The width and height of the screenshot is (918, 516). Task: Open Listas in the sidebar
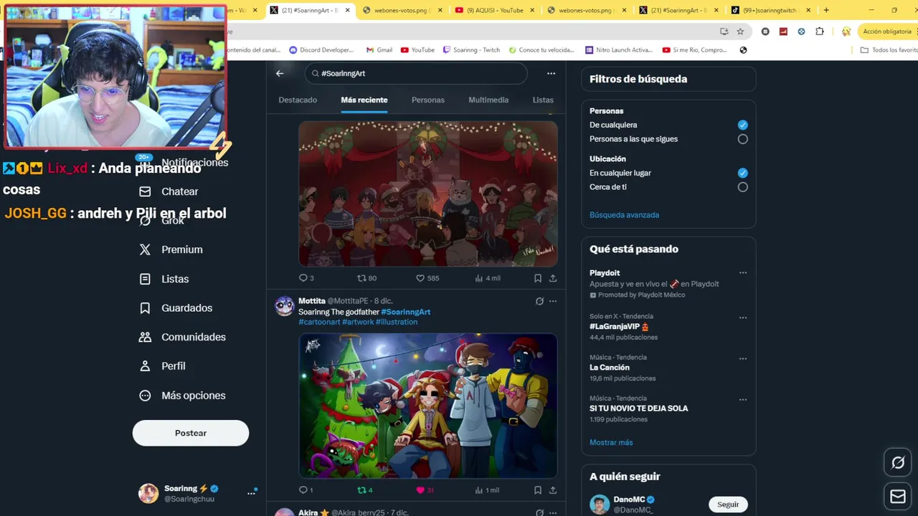click(164, 279)
